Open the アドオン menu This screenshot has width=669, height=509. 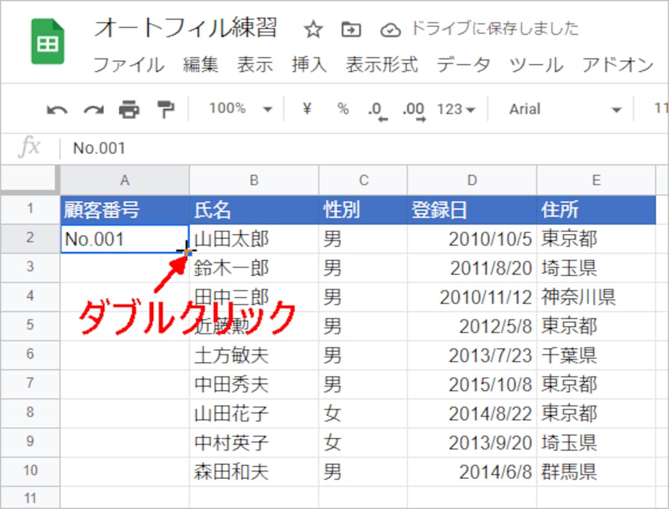tap(617, 65)
